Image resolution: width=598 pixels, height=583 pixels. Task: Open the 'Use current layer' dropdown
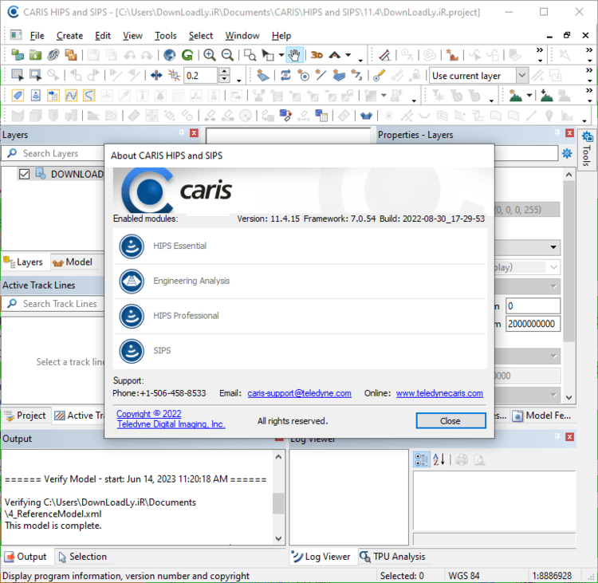pos(521,76)
